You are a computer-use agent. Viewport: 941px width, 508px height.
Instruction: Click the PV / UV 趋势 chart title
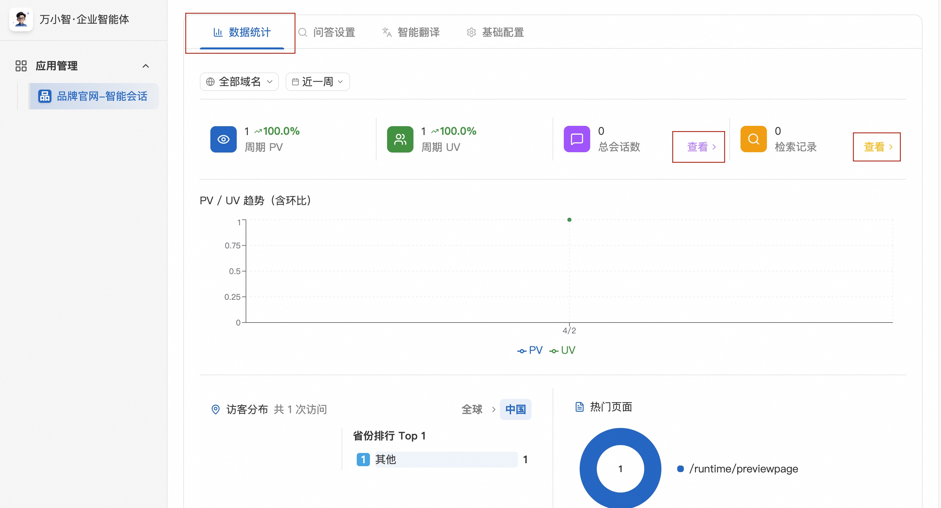tap(256, 201)
